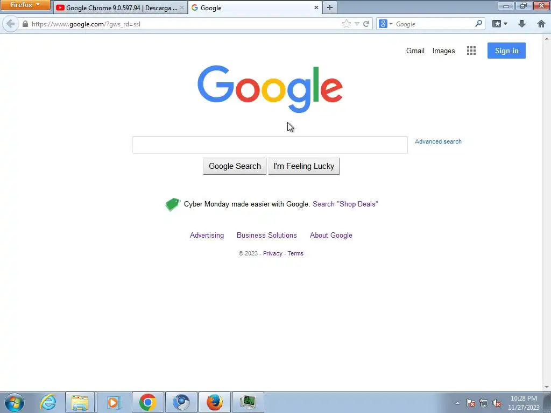Open the Google apps grid icon
Screen dimensions: 551x413
pos(471,51)
